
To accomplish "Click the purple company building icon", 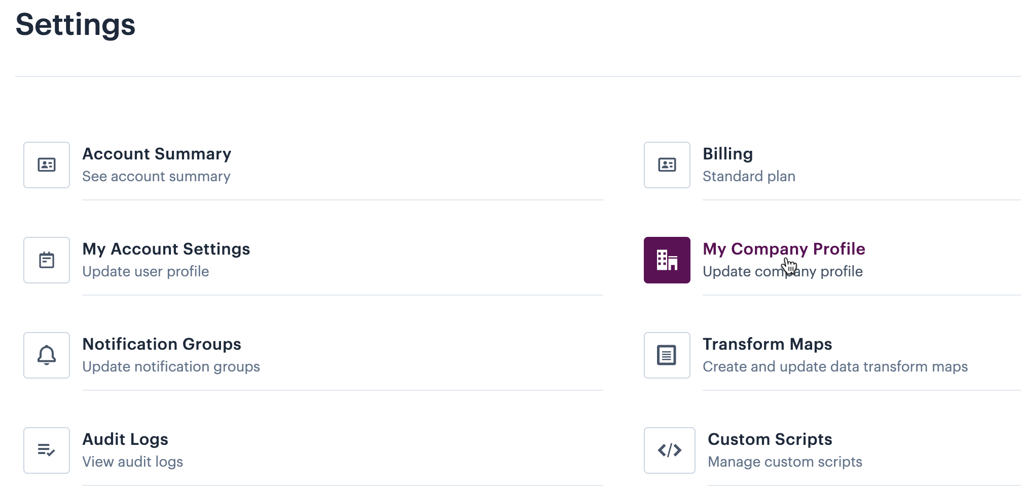I will click(667, 260).
